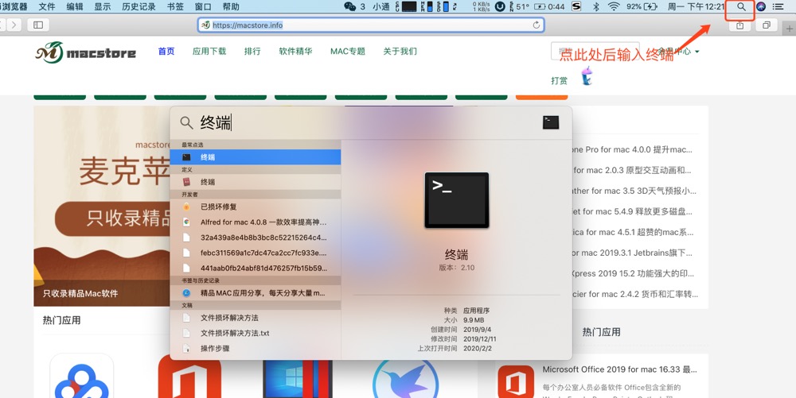Click the Safari share button
796x398 pixels.
(x=740, y=25)
